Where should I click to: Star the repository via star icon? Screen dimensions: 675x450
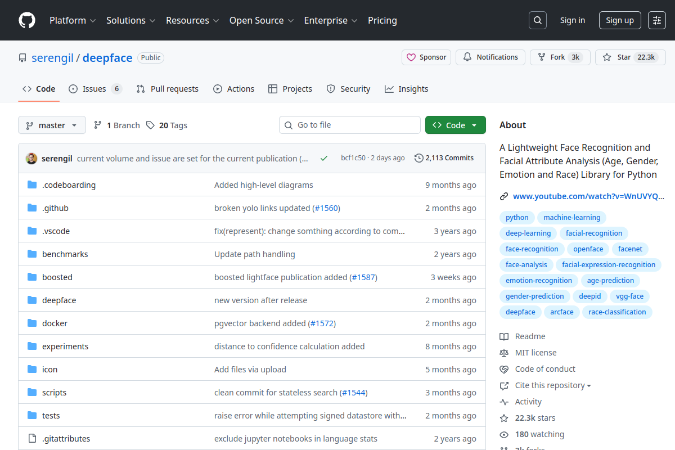click(607, 57)
